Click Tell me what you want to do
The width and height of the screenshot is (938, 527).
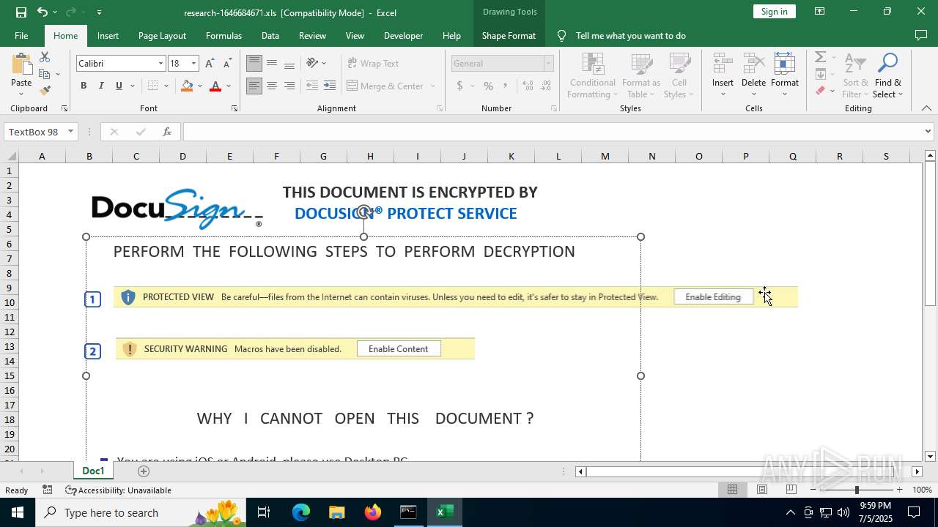pos(631,35)
